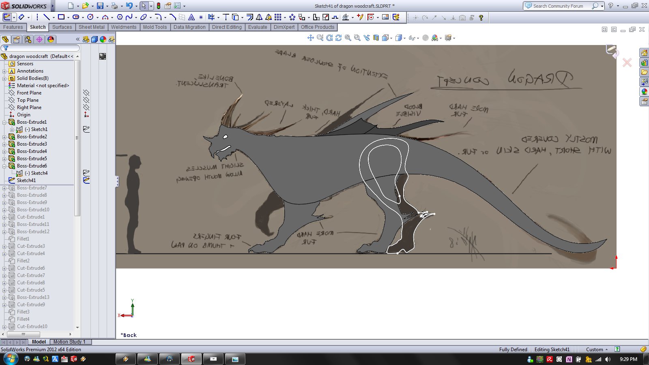
Task: Click the Rebuild traffic light icon
Action: pos(159,6)
